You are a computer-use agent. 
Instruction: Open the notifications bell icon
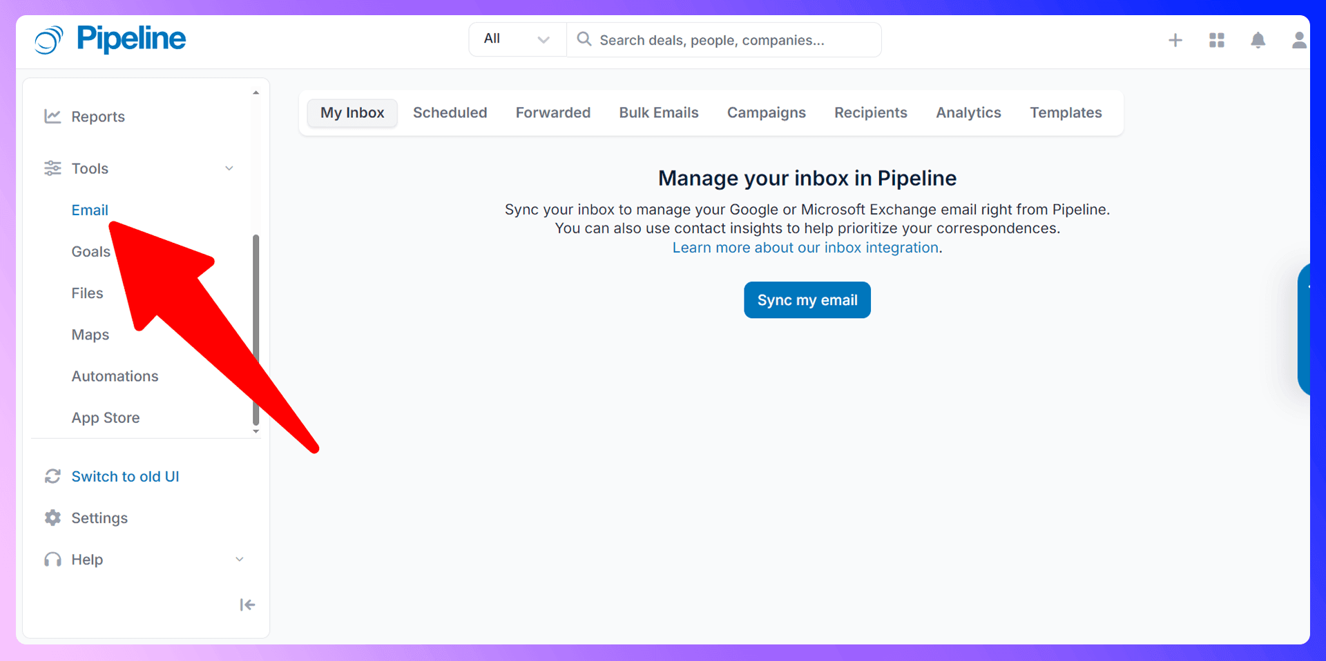pyautogui.click(x=1258, y=40)
